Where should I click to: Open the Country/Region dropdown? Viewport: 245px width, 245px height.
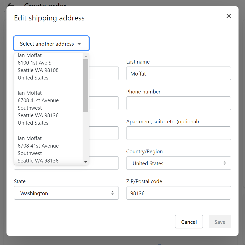pos(178,163)
